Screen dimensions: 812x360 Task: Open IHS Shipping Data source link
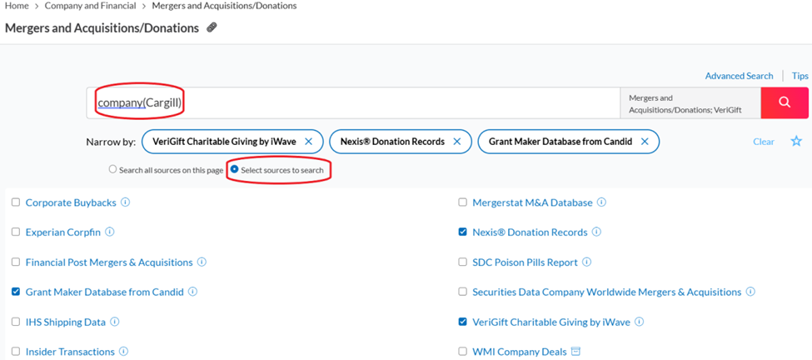(x=66, y=322)
